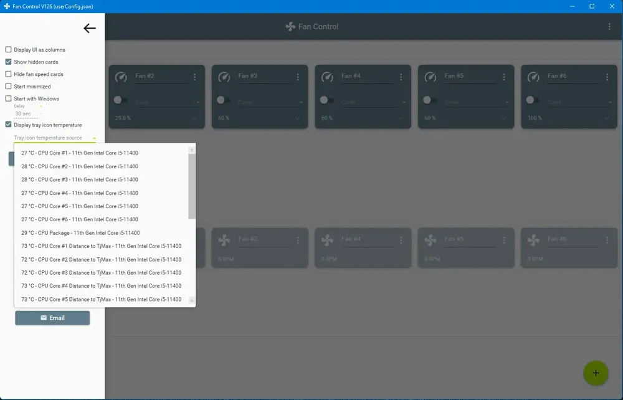Open the Fan #4 control card options menu

[401, 77]
